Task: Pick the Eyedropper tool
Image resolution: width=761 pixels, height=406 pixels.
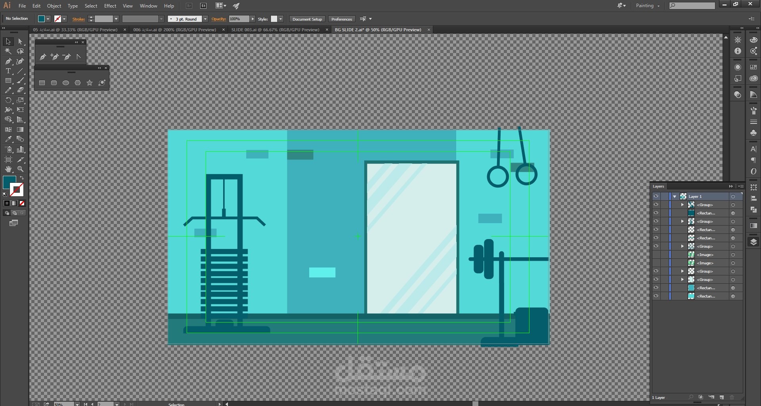Action: [8, 139]
